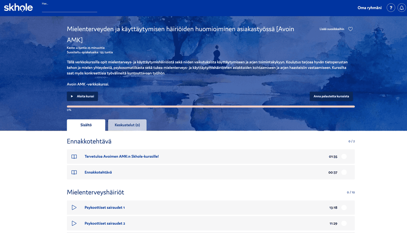The height and width of the screenshot is (233, 407).
Task: Select the Sisältö tab
Action: click(86, 125)
